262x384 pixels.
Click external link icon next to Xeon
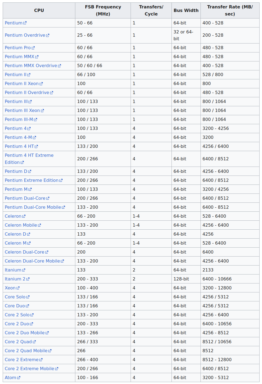click(x=18, y=288)
